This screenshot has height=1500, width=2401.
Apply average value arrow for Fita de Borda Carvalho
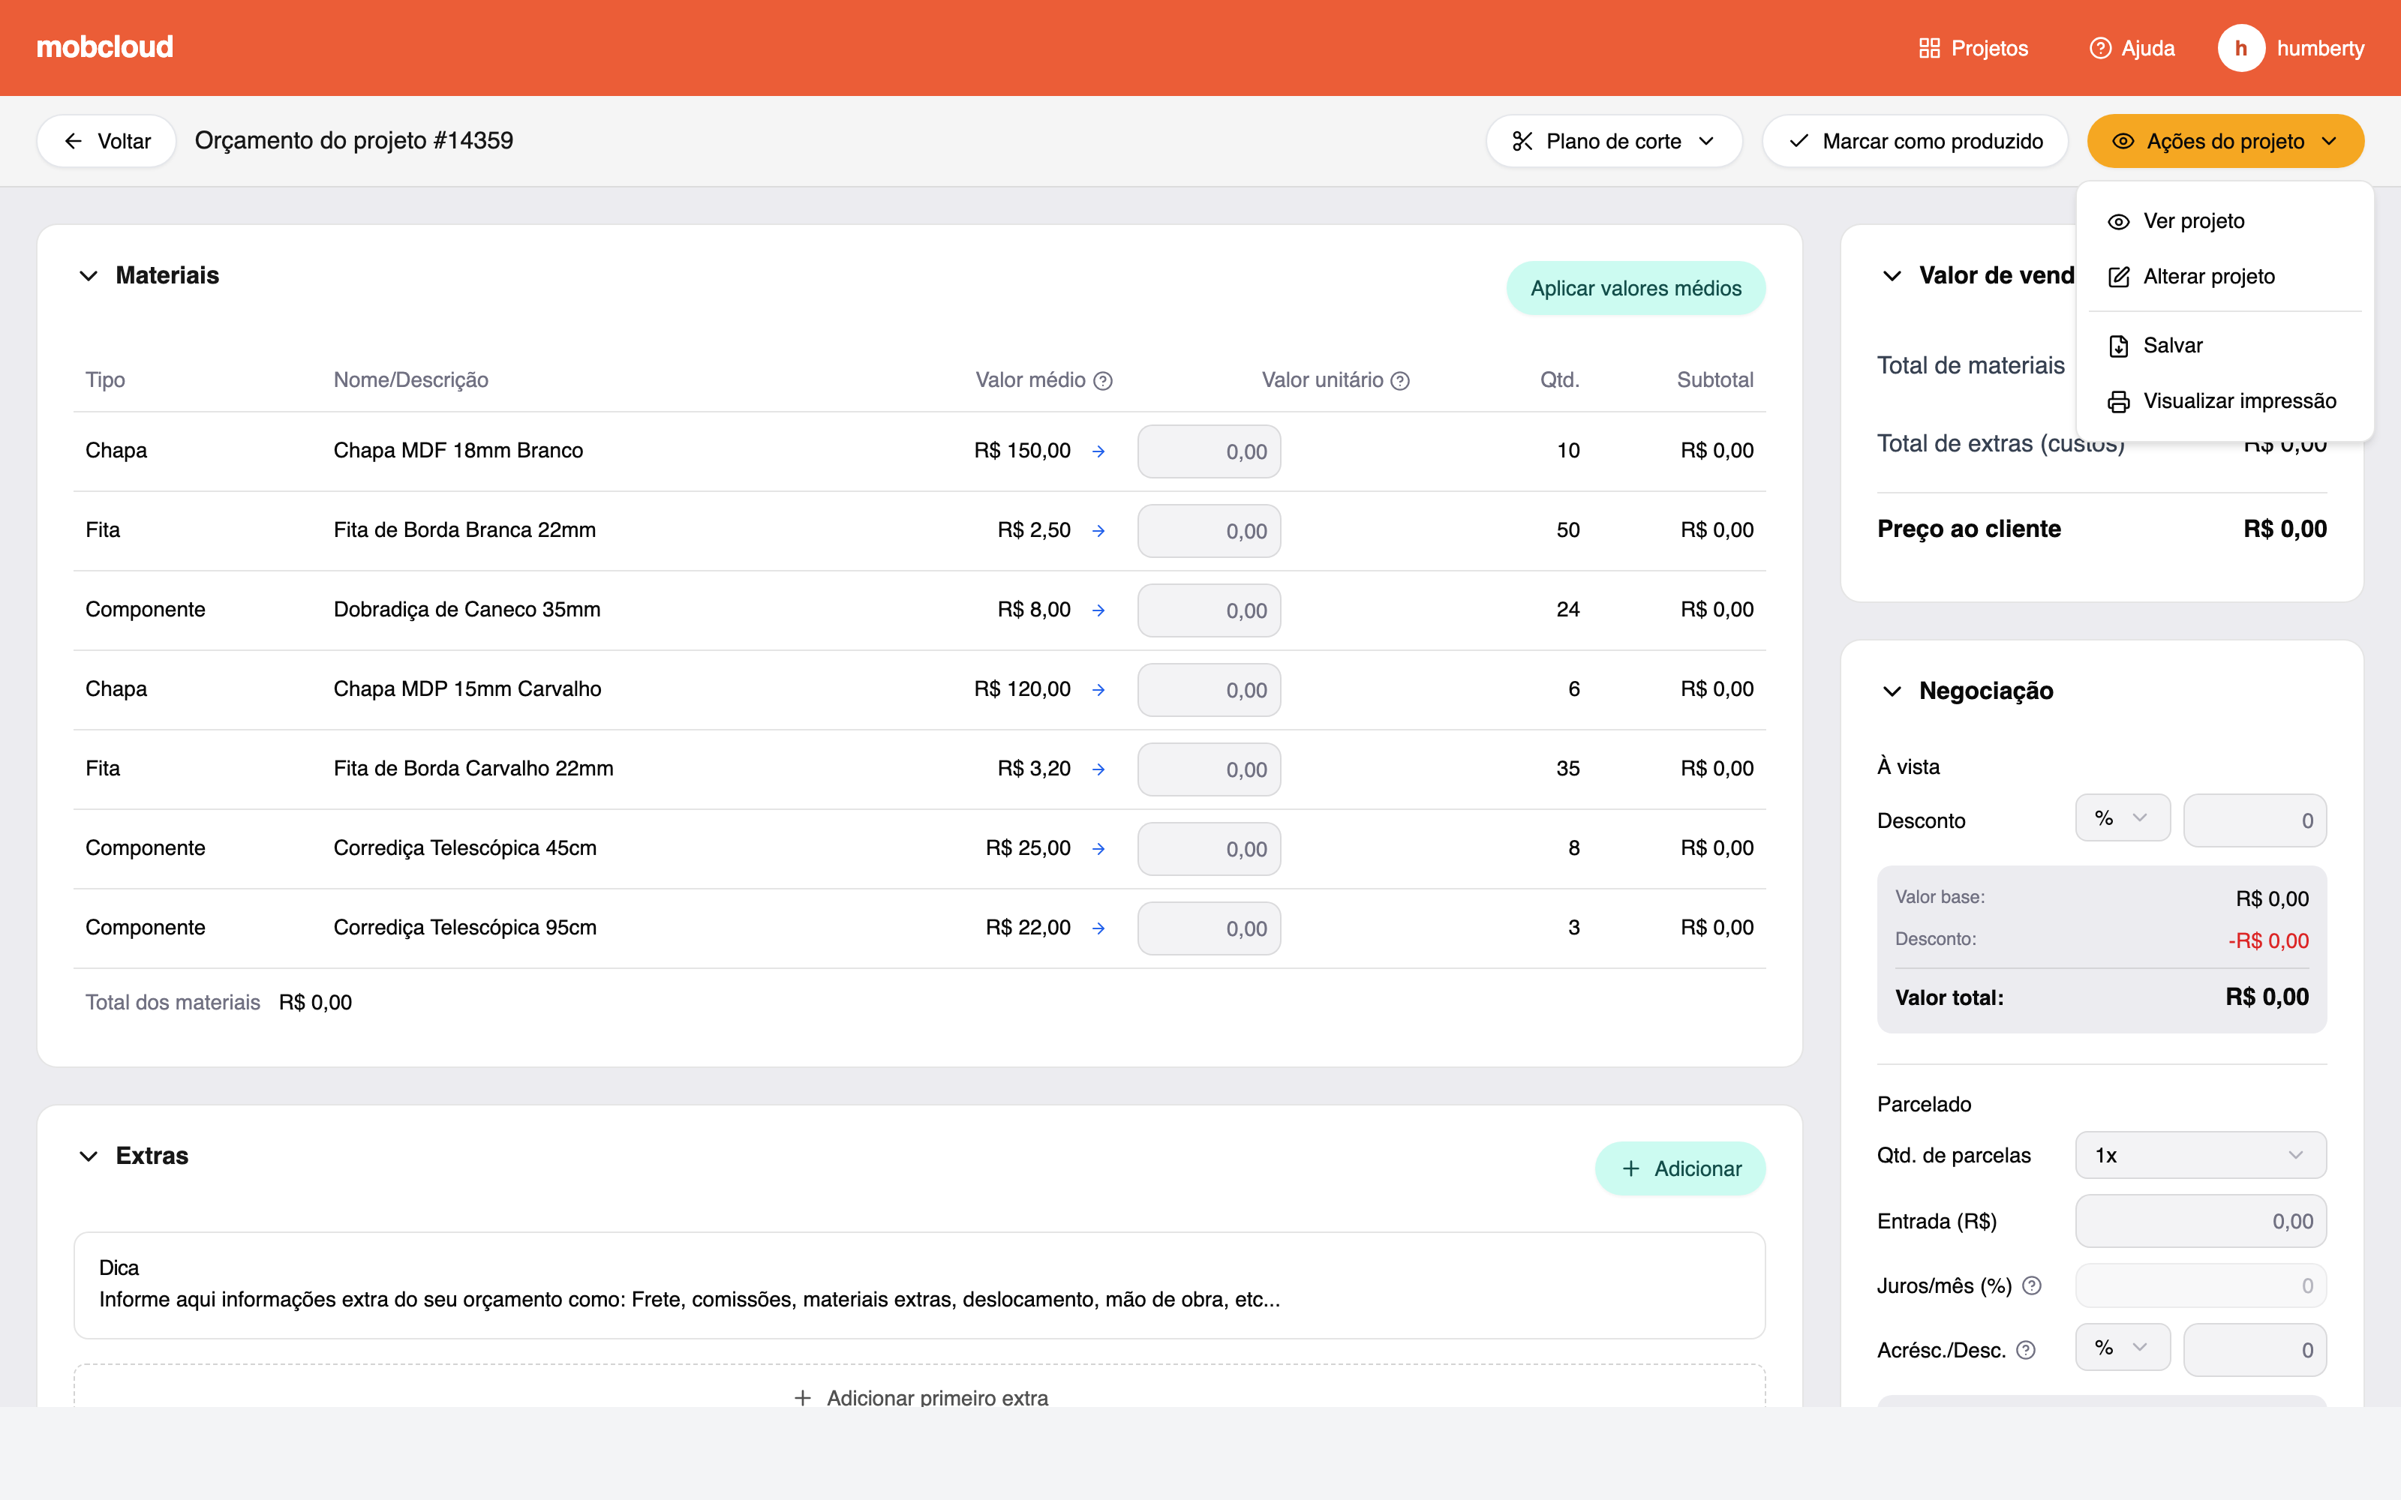1098,769
